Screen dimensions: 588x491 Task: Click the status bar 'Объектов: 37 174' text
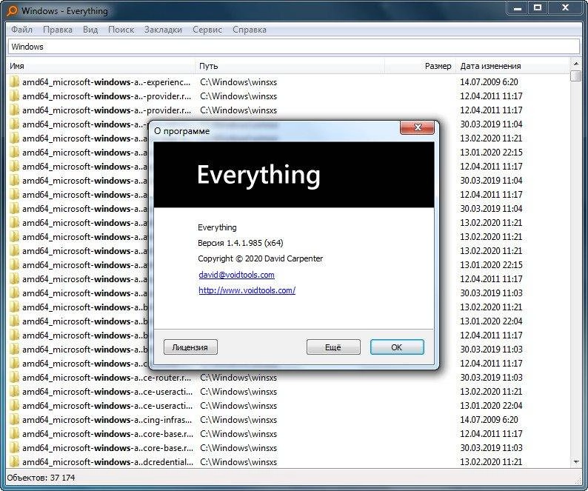(x=41, y=478)
